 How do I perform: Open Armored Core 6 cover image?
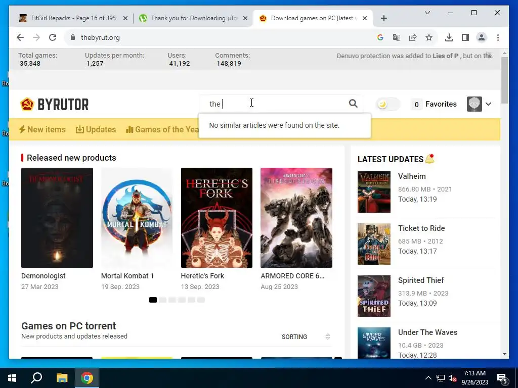pyautogui.click(x=296, y=217)
